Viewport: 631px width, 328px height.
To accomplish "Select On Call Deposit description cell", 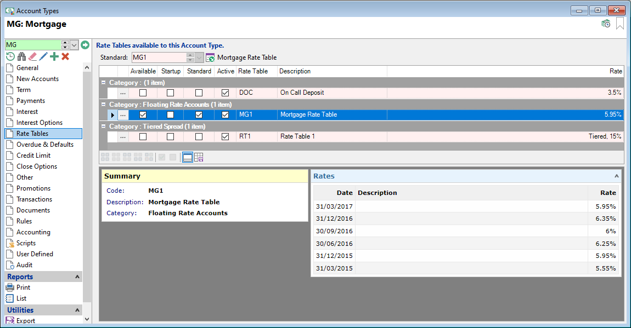I will point(332,93).
